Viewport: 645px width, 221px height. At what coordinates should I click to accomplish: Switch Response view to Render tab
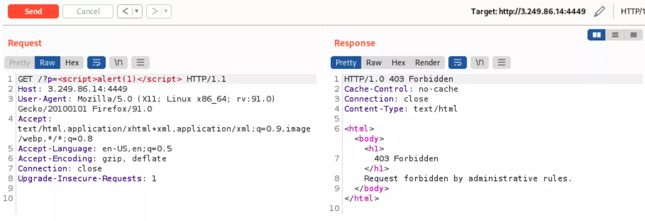pyautogui.click(x=427, y=62)
